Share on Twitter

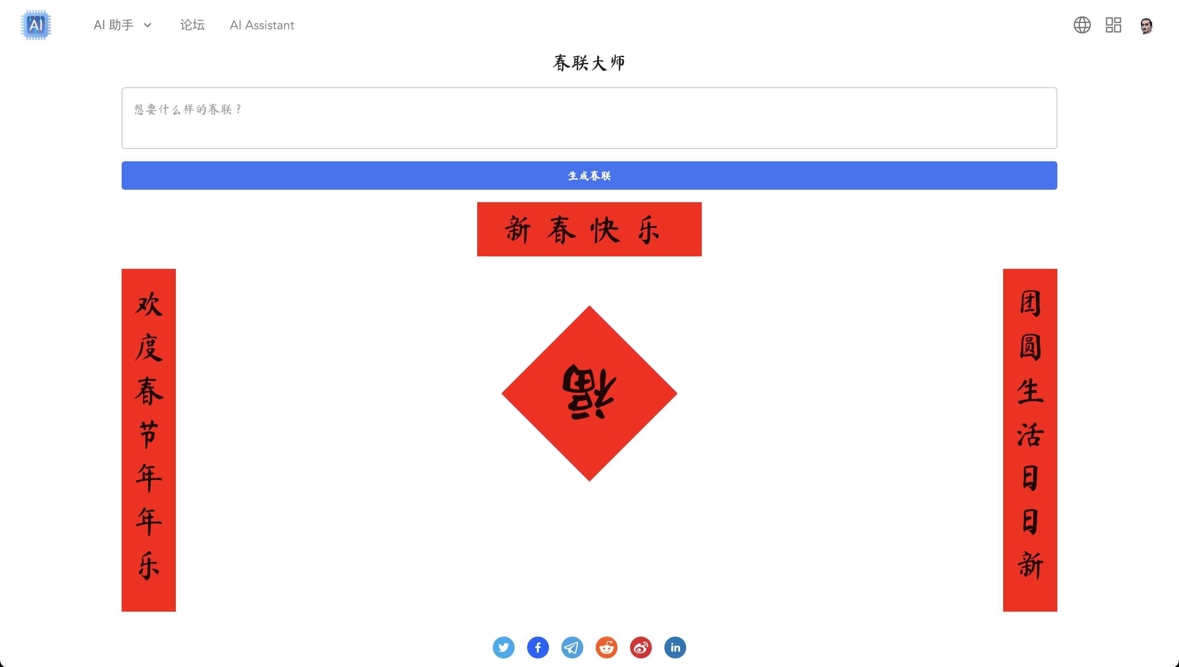pos(503,647)
